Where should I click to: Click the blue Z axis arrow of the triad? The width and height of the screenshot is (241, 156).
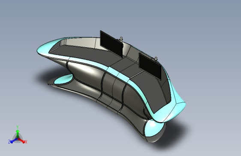pyautogui.click(x=14, y=141)
